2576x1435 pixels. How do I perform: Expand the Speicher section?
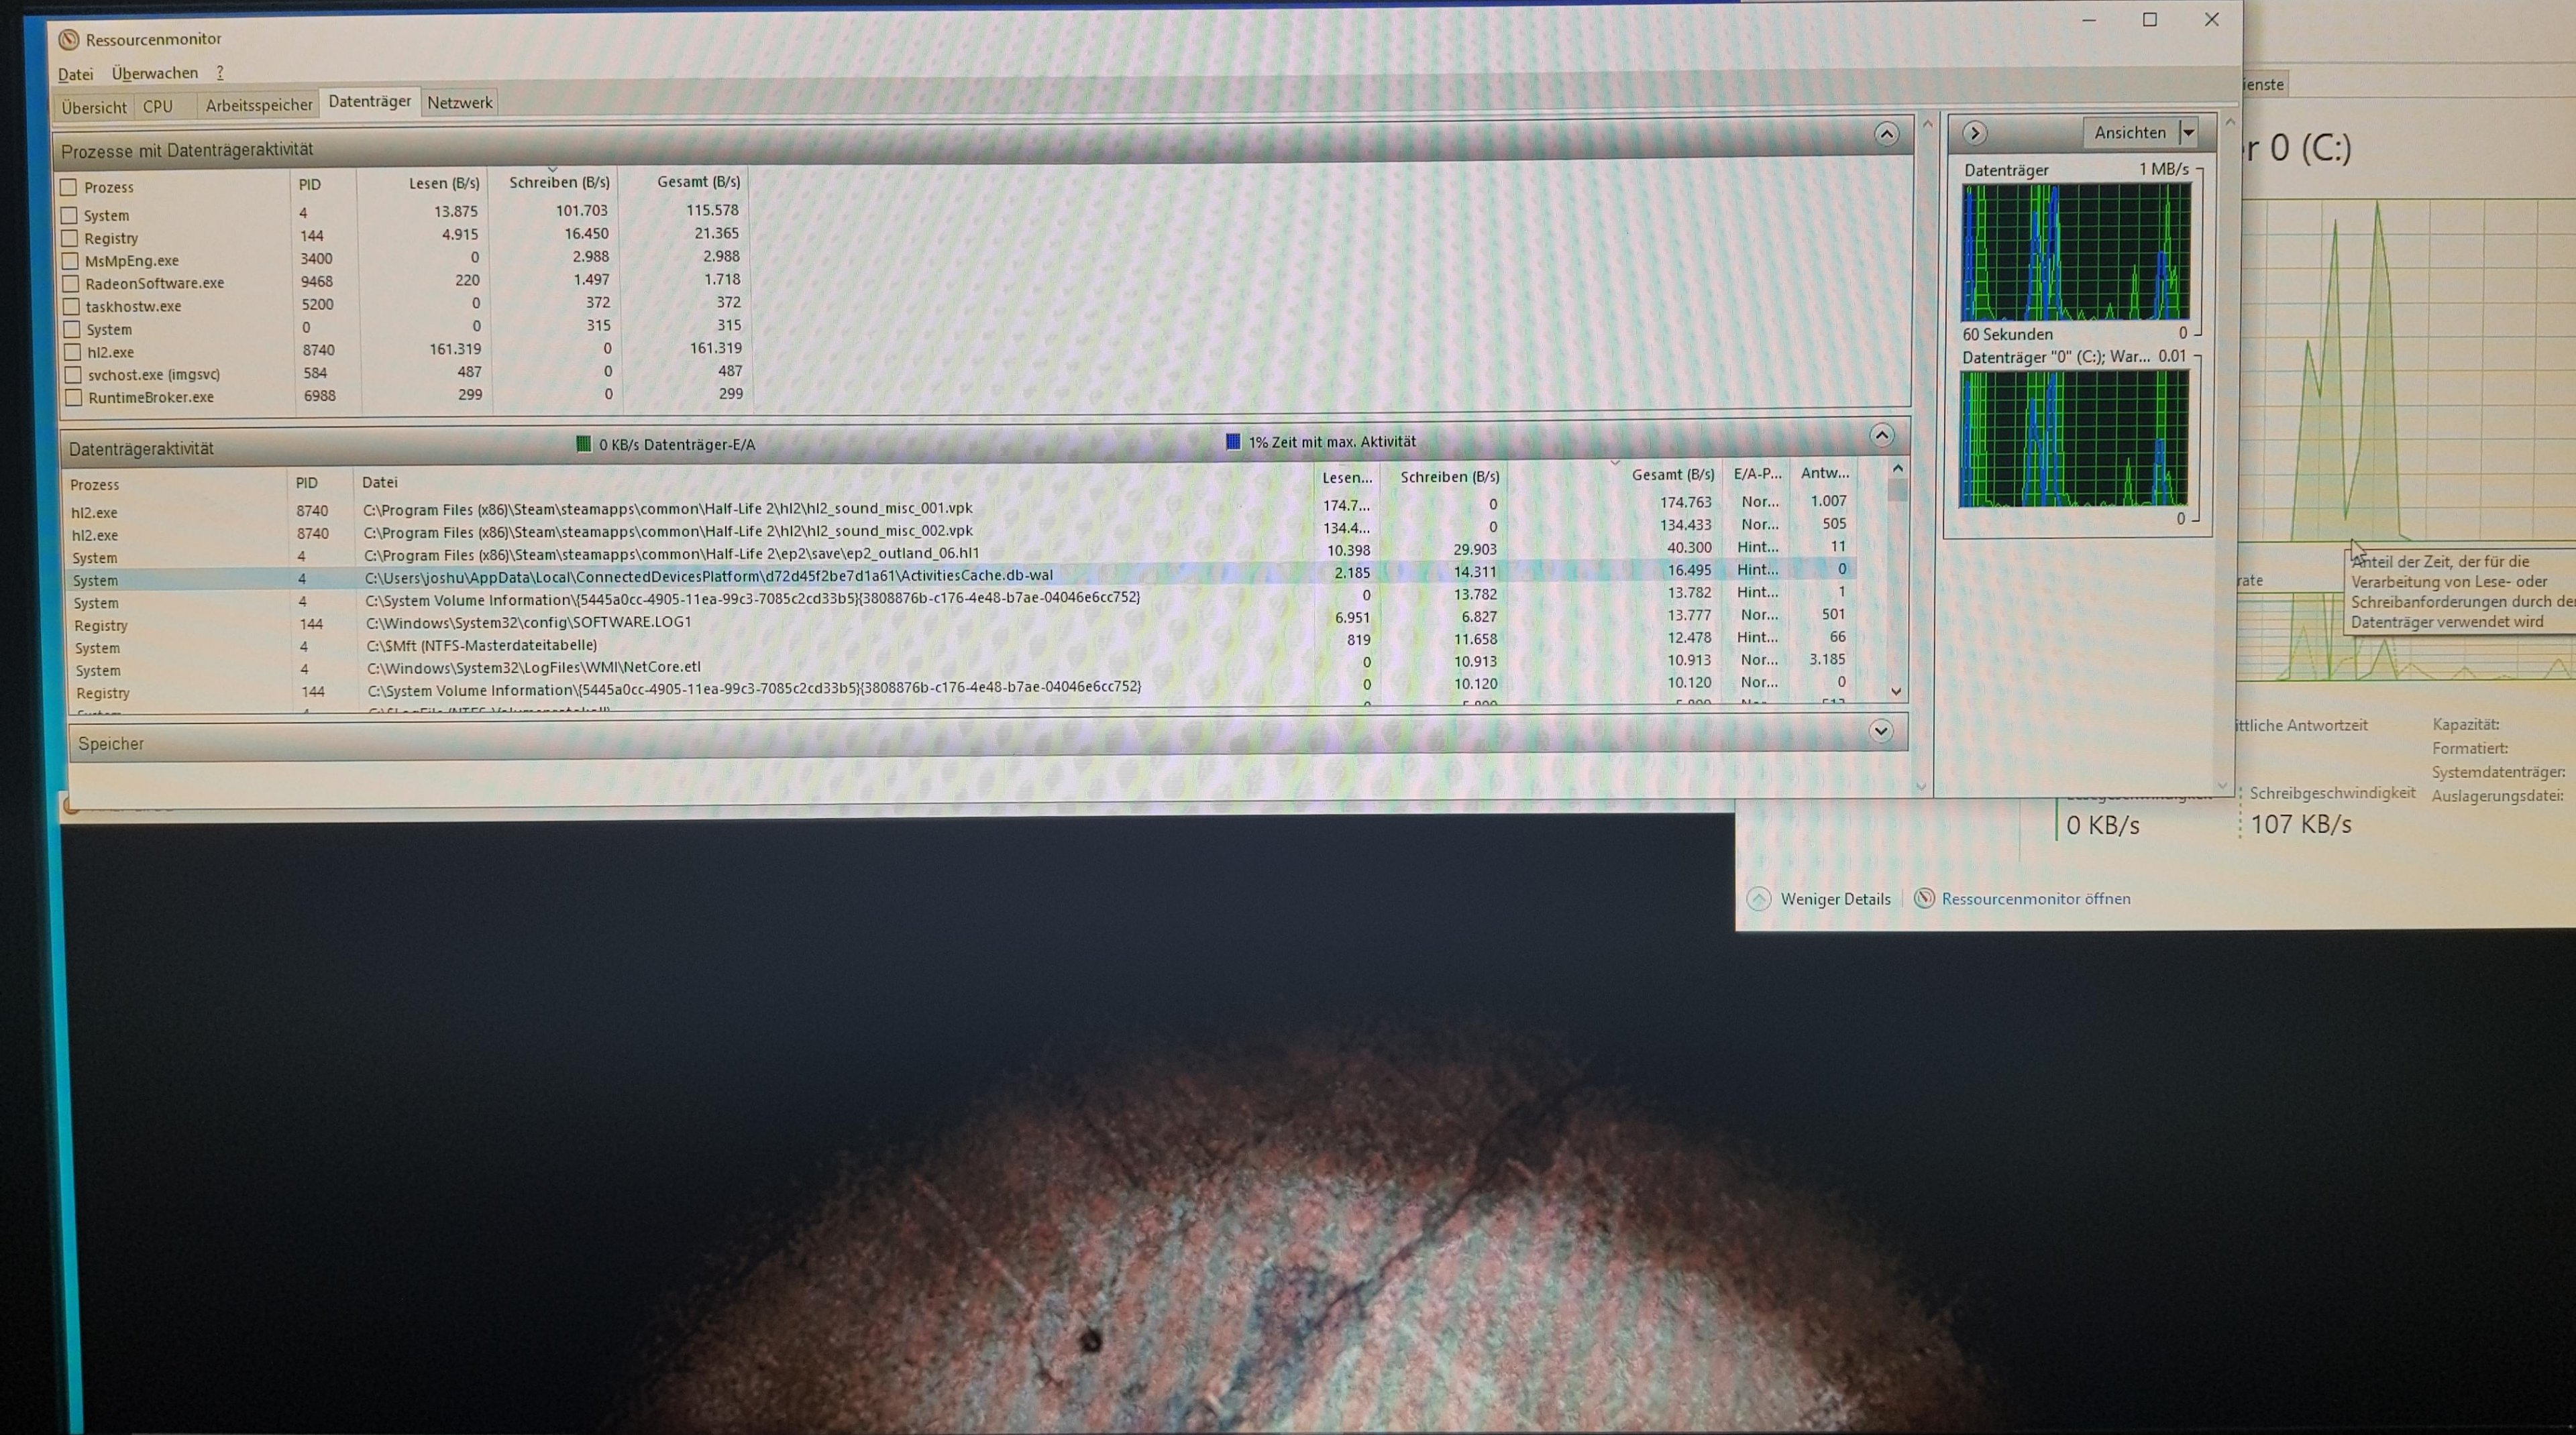point(1880,730)
